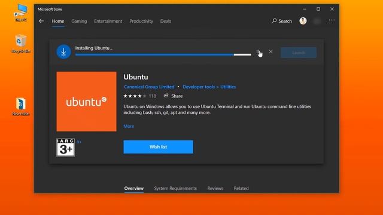Open the Home tab
The image size is (383, 215).
tap(58, 21)
